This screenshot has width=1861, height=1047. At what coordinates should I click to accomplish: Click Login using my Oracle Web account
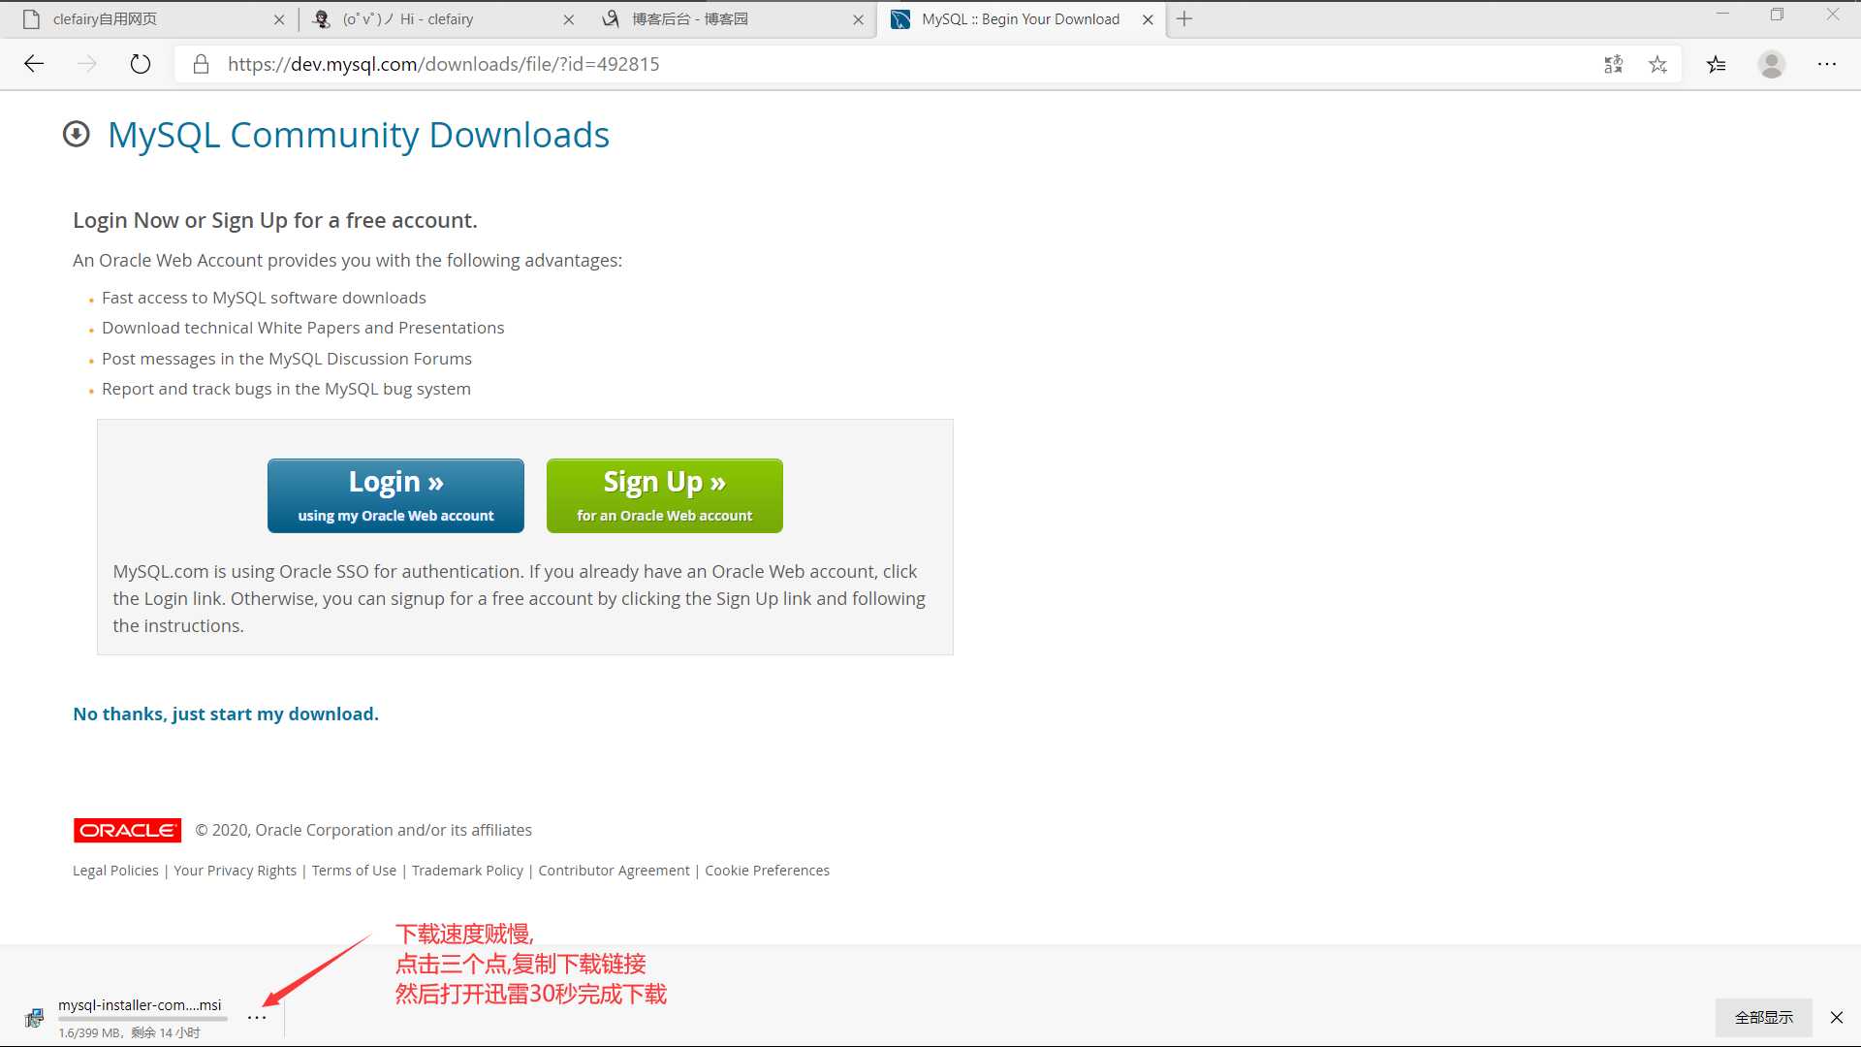(396, 494)
